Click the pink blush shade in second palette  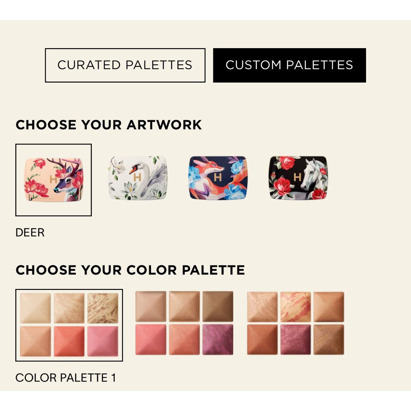coord(151,340)
